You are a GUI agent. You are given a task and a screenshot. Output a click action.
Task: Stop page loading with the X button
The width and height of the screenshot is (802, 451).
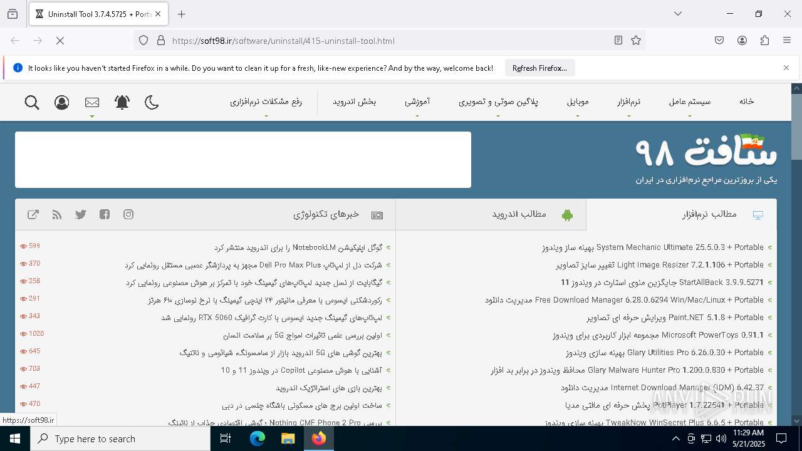point(60,41)
